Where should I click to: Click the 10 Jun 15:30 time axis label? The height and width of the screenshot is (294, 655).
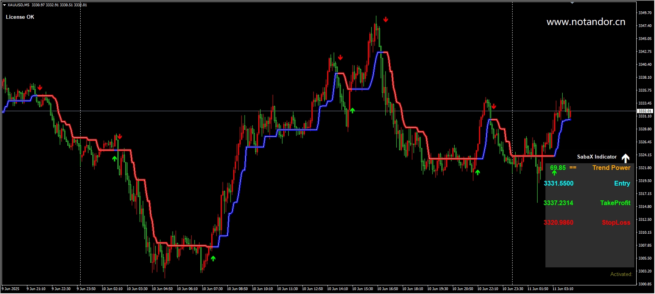tap(362, 289)
